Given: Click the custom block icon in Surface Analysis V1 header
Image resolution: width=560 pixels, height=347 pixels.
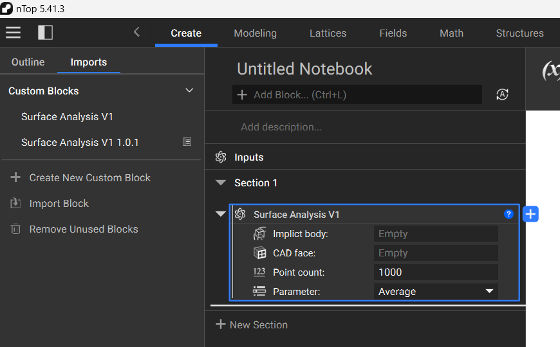Looking at the screenshot, I should [240, 214].
